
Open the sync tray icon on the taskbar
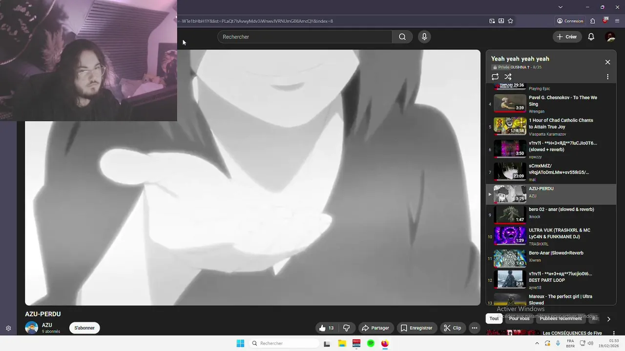547,343
